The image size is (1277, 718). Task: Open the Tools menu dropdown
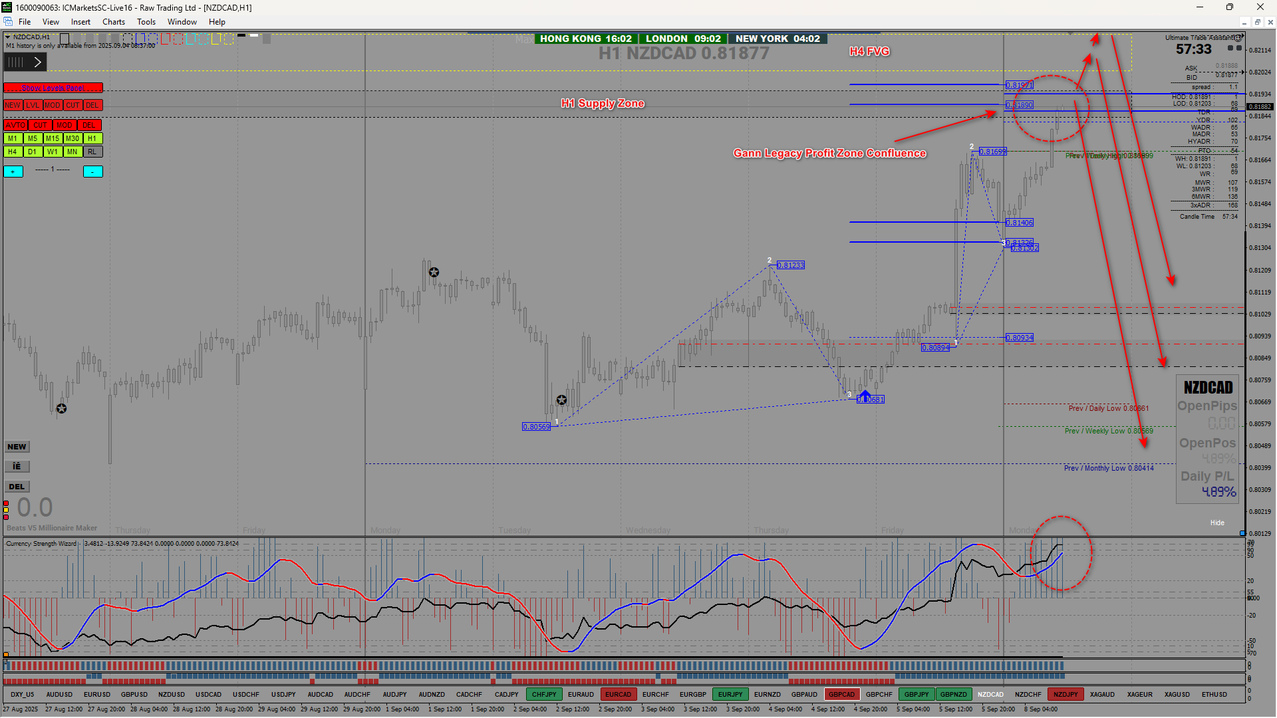click(x=146, y=22)
